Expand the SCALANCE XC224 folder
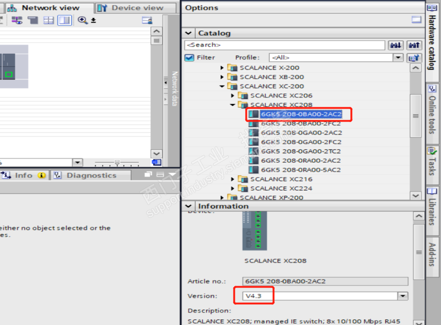Viewport: 441px width, 325px height. [233, 188]
